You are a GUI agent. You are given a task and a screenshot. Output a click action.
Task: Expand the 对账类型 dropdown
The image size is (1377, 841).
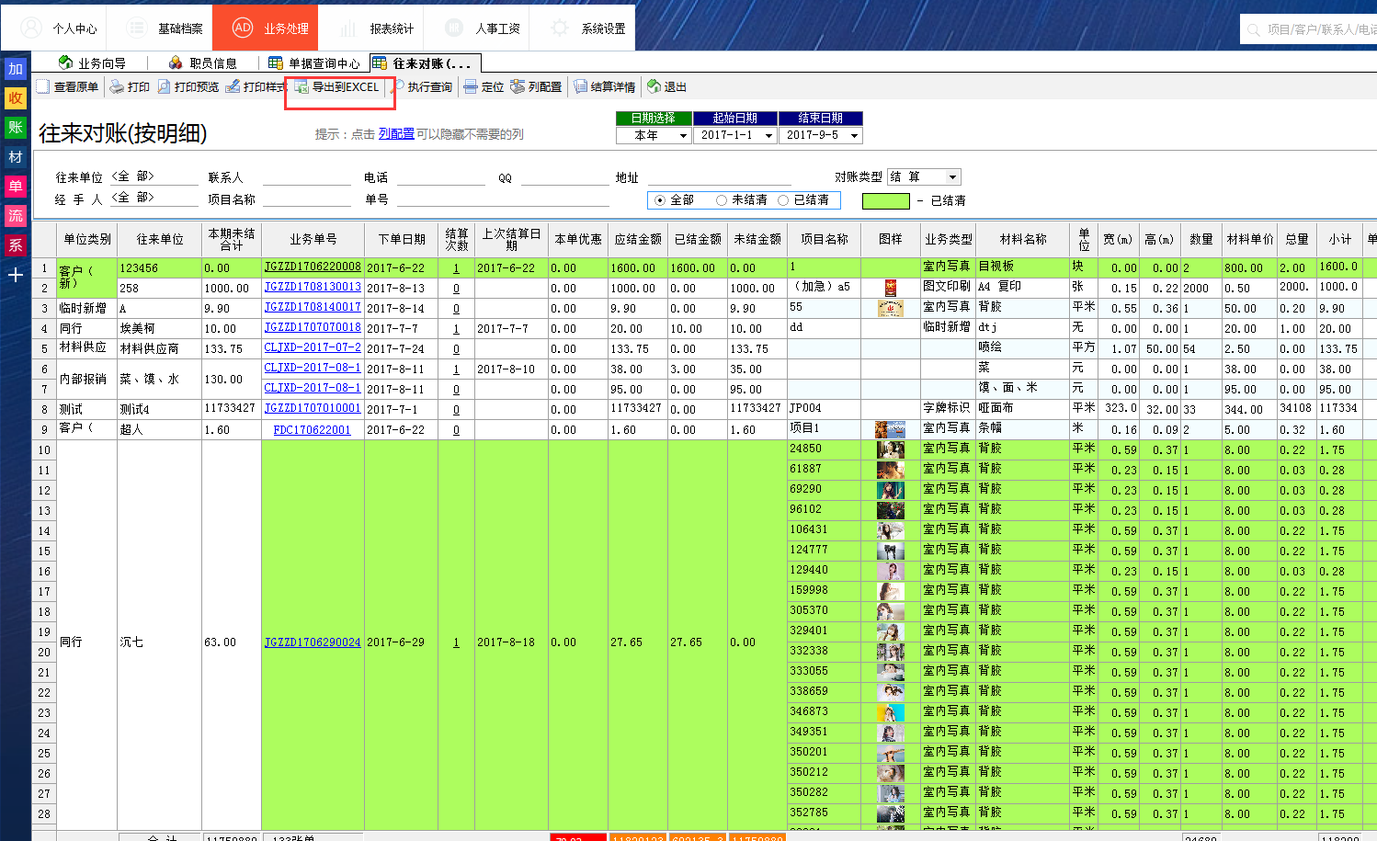pyautogui.click(x=952, y=177)
